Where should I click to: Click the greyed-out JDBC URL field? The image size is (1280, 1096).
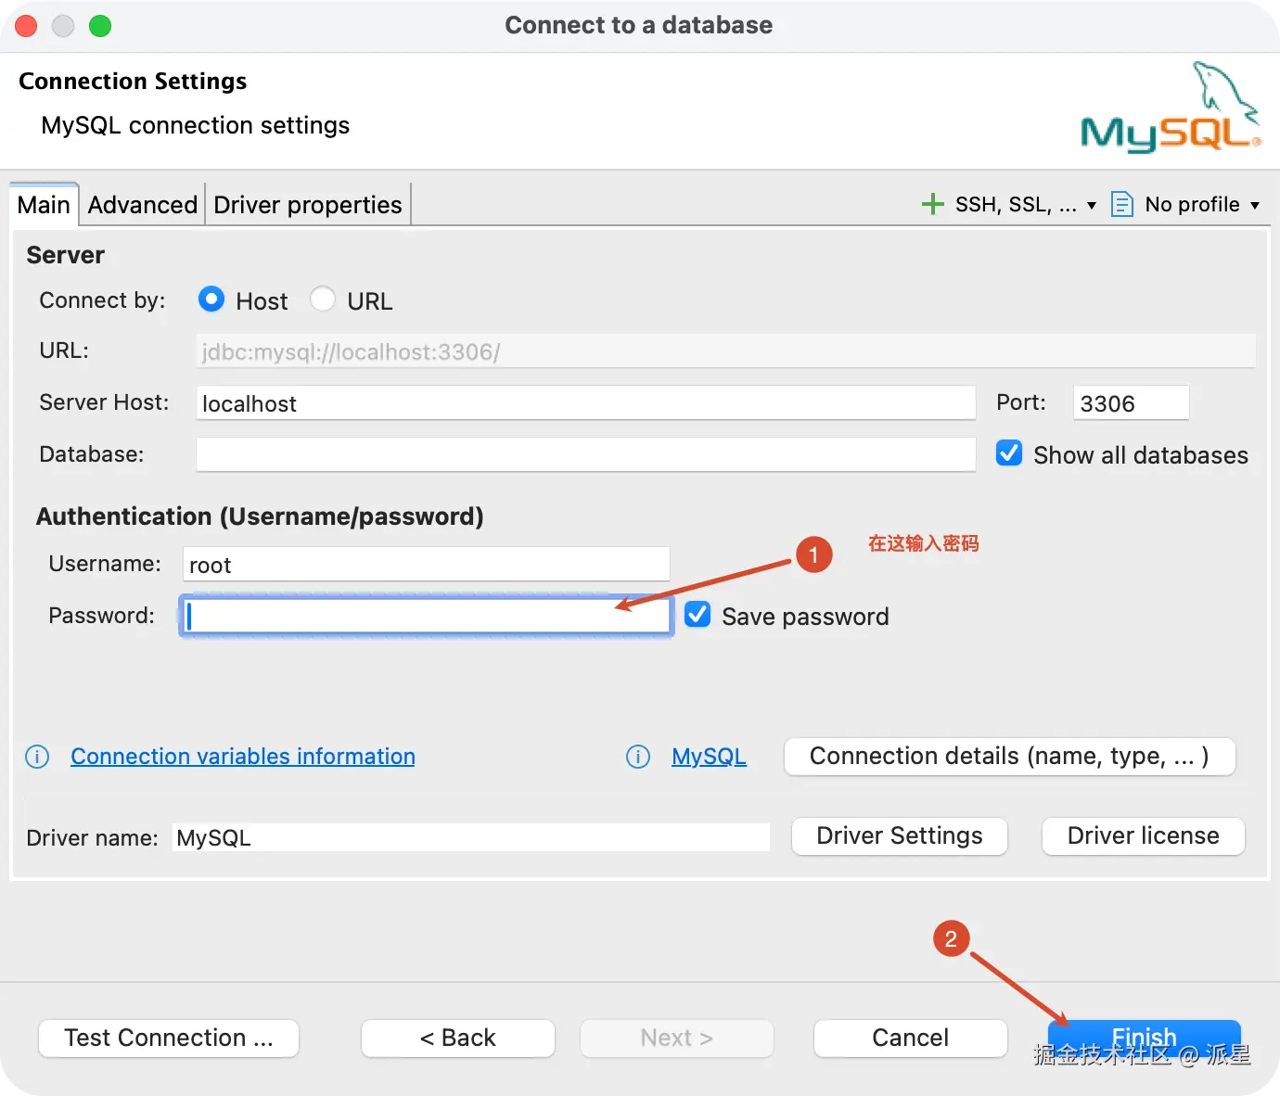pos(726,351)
